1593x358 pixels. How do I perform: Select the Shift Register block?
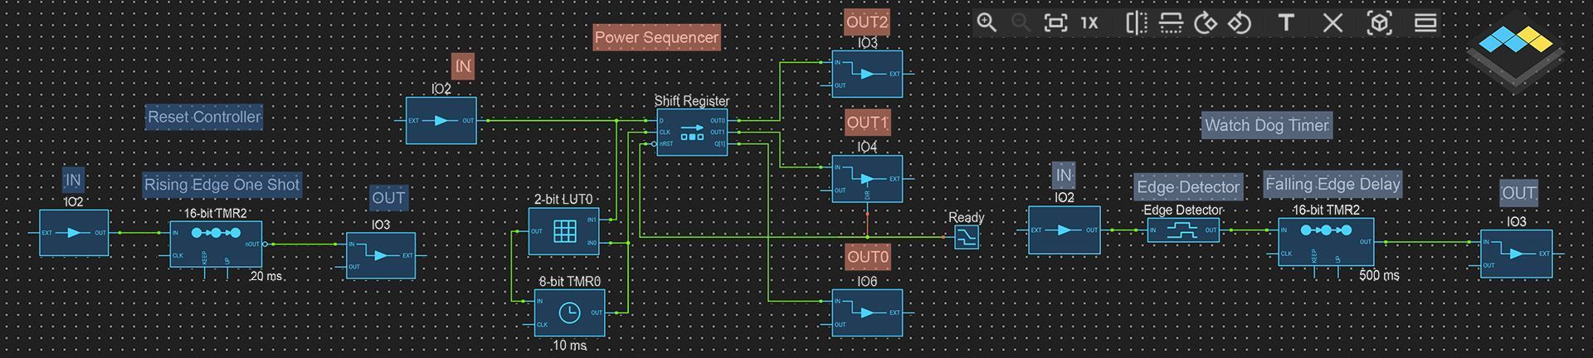click(692, 133)
